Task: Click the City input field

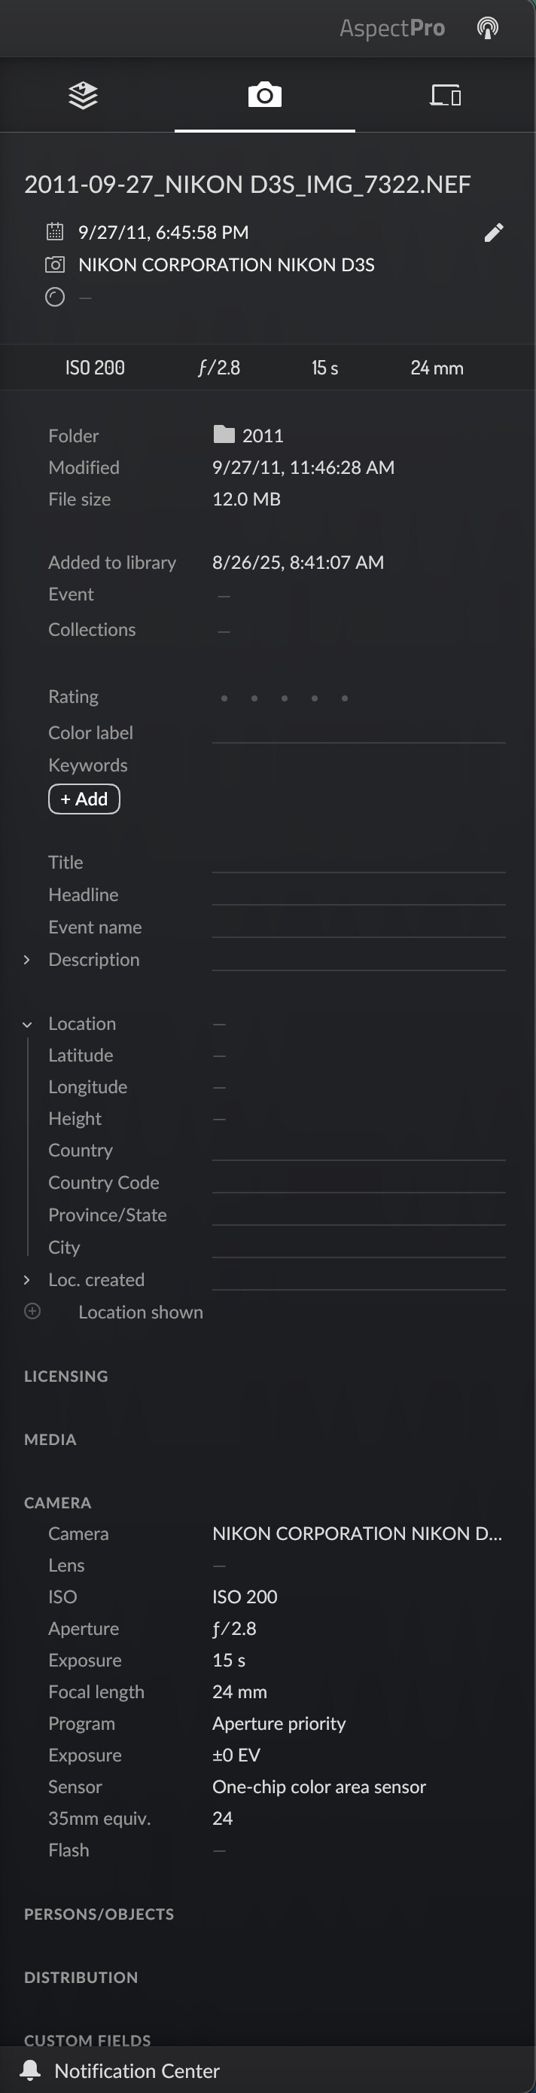Action: point(358,1246)
